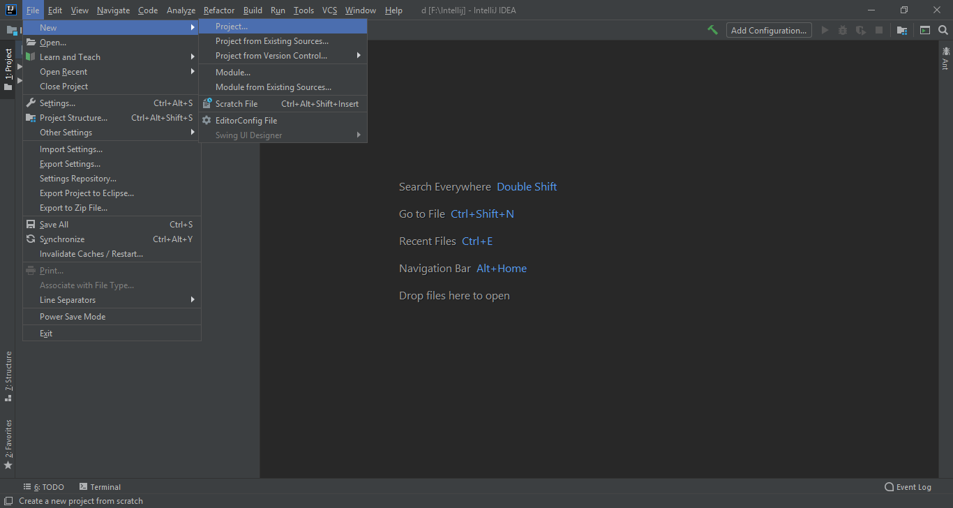Select Project... to create new project
Screen dimensions: 953x508
pyautogui.click(x=283, y=27)
